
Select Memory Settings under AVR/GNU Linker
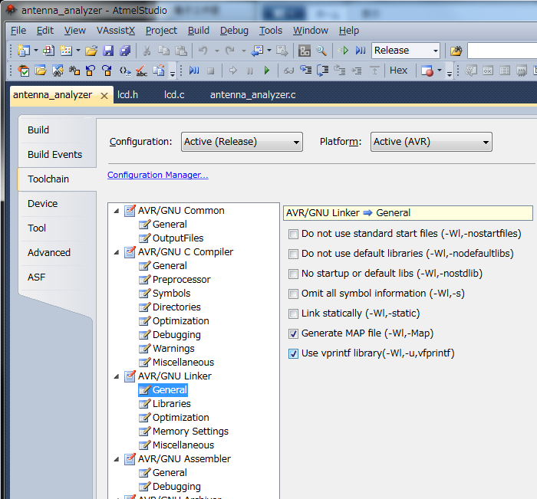(x=190, y=432)
